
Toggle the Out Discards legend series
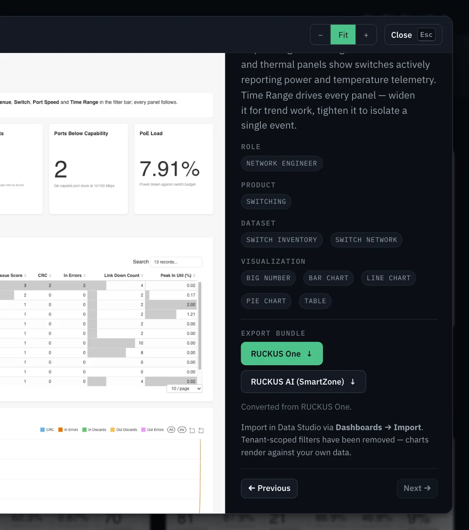click(123, 430)
